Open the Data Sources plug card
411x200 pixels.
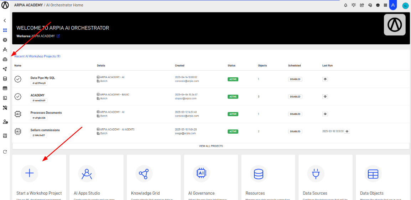[x=326, y=177]
